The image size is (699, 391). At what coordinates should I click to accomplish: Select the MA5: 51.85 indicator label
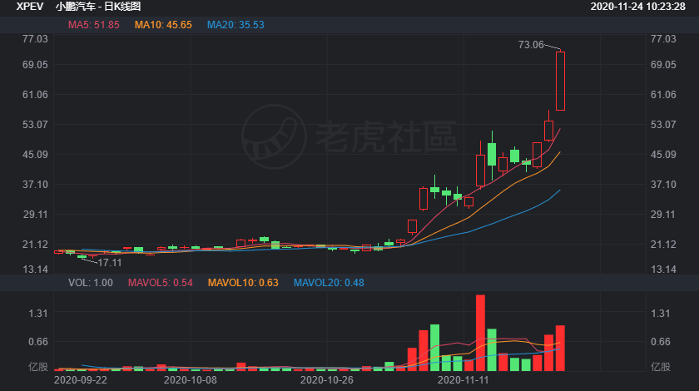click(93, 25)
